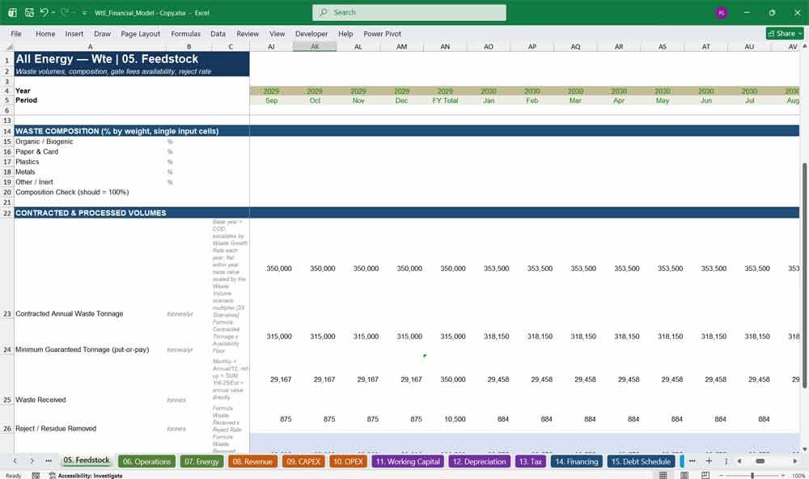Open the Draw ribbon tab
This screenshot has width=809, height=479.
pyautogui.click(x=102, y=33)
